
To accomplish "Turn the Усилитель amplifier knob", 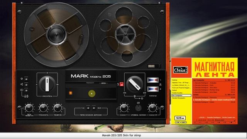I will pyautogui.click(x=47, y=84).
